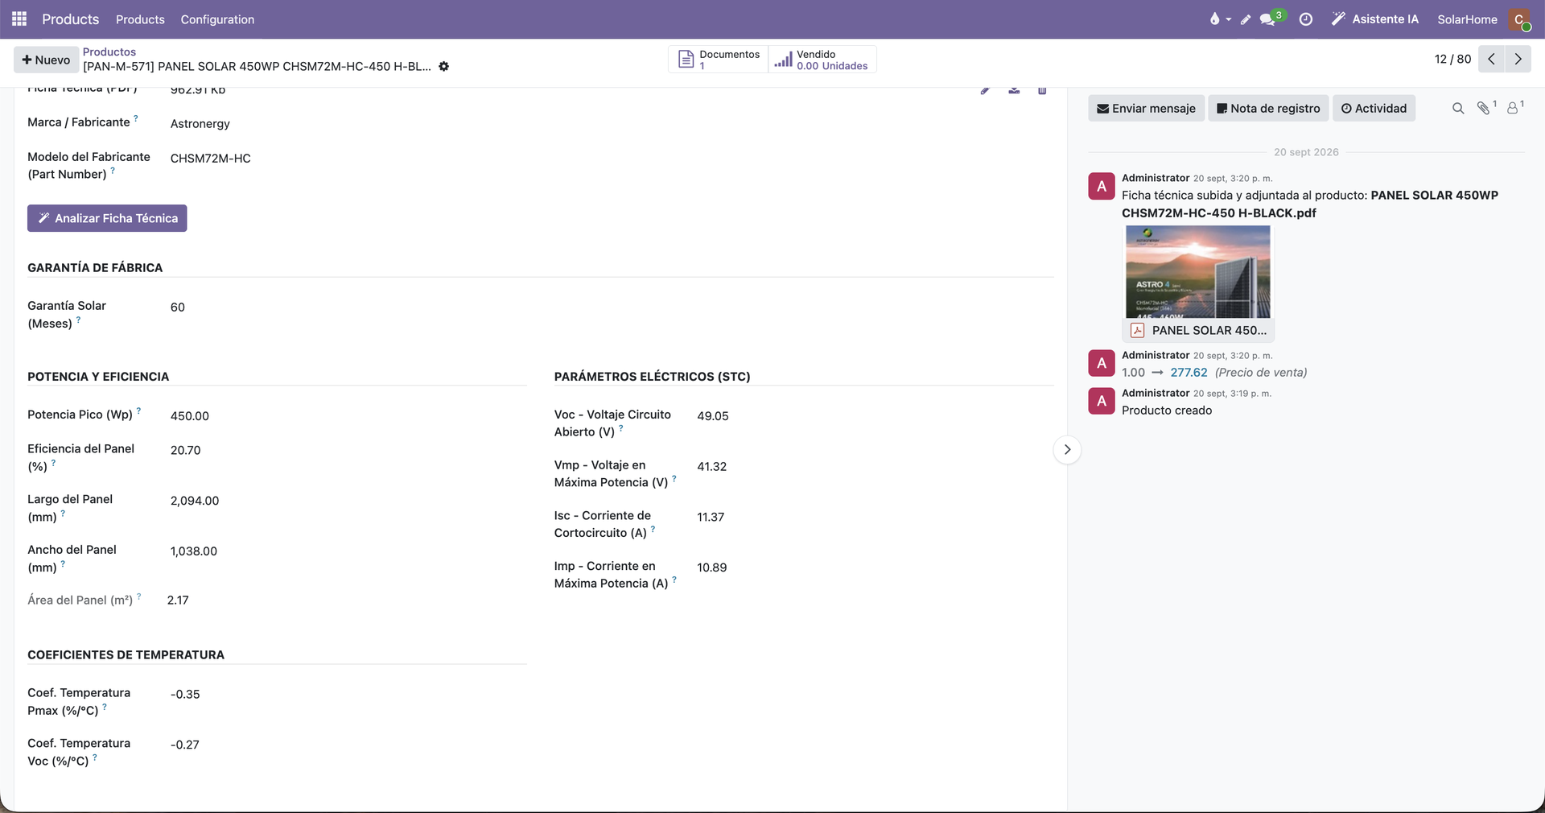The width and height of the screenshot is (1545, 813).
Task: Click the Producto creado log message
Action: click(x=1167, y=411)
